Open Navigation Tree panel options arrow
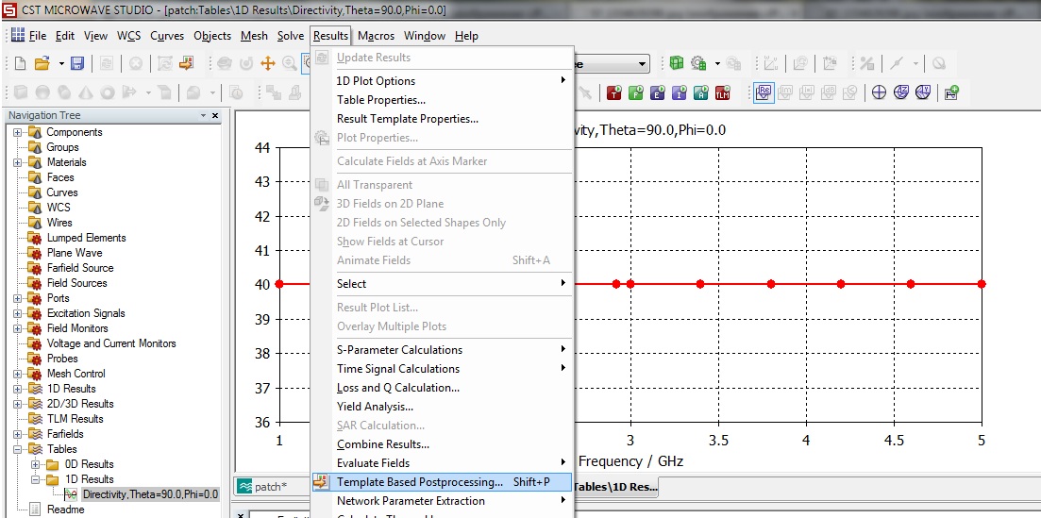Screen dimensions: 1041x518 (x=203, y=115)
